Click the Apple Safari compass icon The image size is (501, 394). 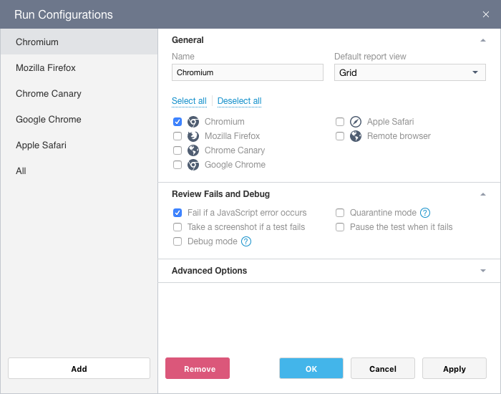tap(356, 122)
